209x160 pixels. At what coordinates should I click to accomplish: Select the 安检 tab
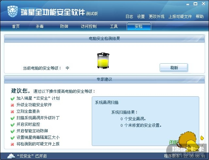tap(139, 26)
